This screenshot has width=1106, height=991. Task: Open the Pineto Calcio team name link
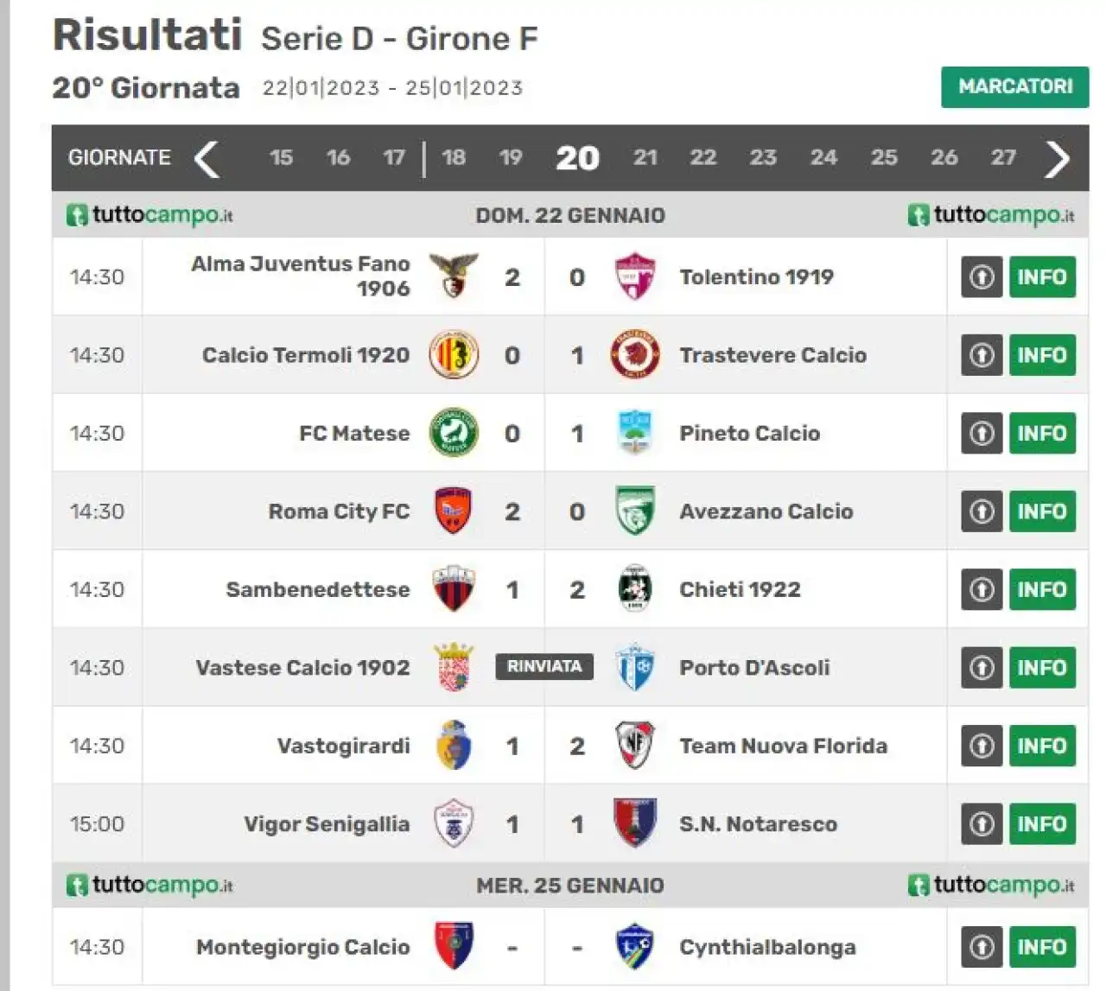pyautogui.click(x=750, y=433)
